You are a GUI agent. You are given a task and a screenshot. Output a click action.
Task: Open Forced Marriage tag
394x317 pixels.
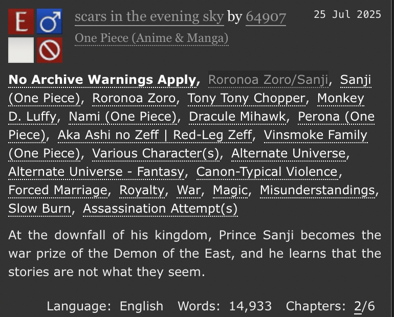tap(58, 190)
